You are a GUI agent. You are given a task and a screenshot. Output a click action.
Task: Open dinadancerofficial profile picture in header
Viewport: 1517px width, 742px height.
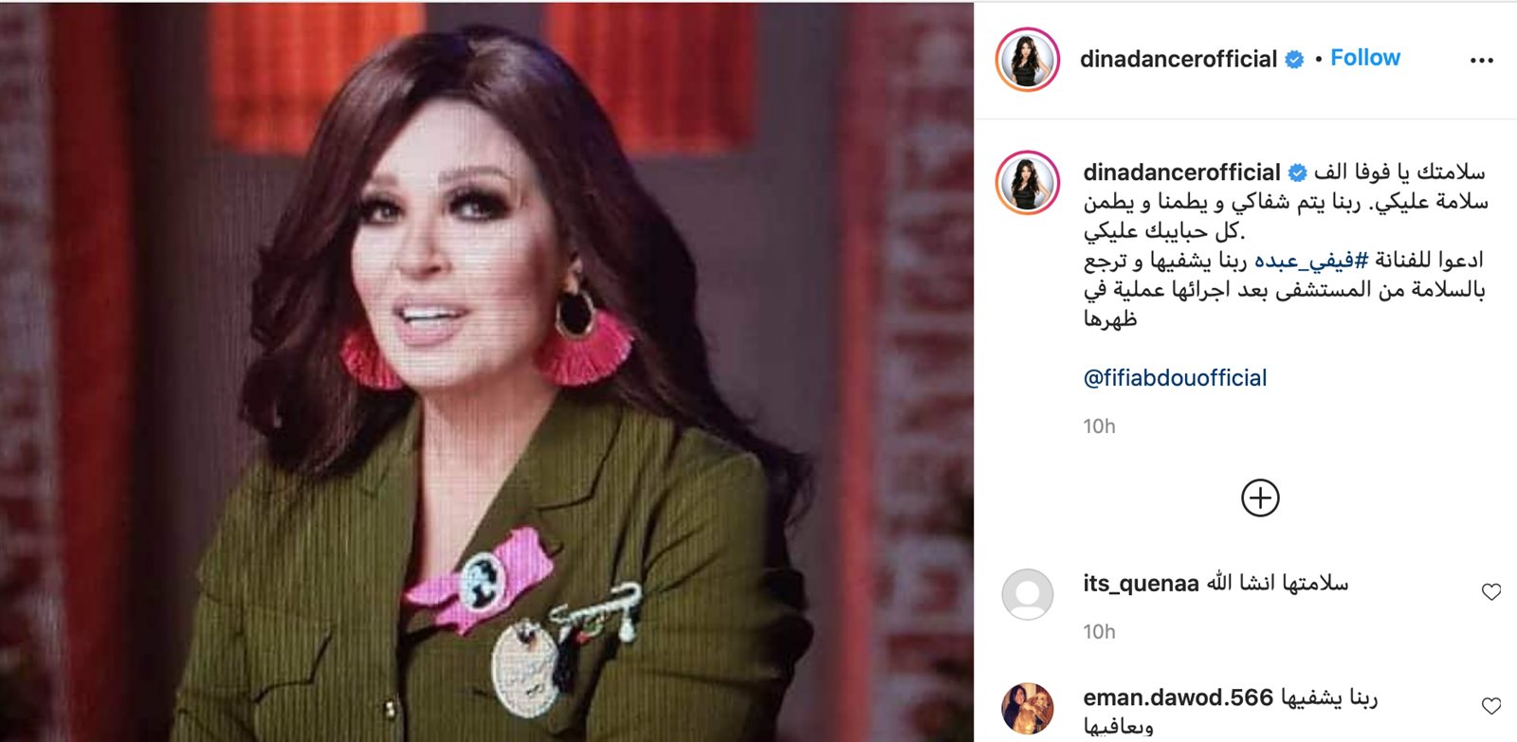tap(1028, 60)
